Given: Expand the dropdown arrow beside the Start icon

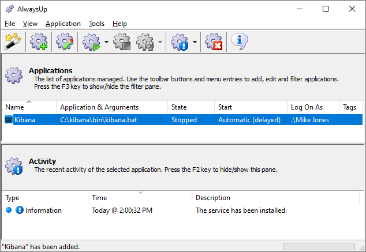Looking at the screenshot, I should [107, 42].
